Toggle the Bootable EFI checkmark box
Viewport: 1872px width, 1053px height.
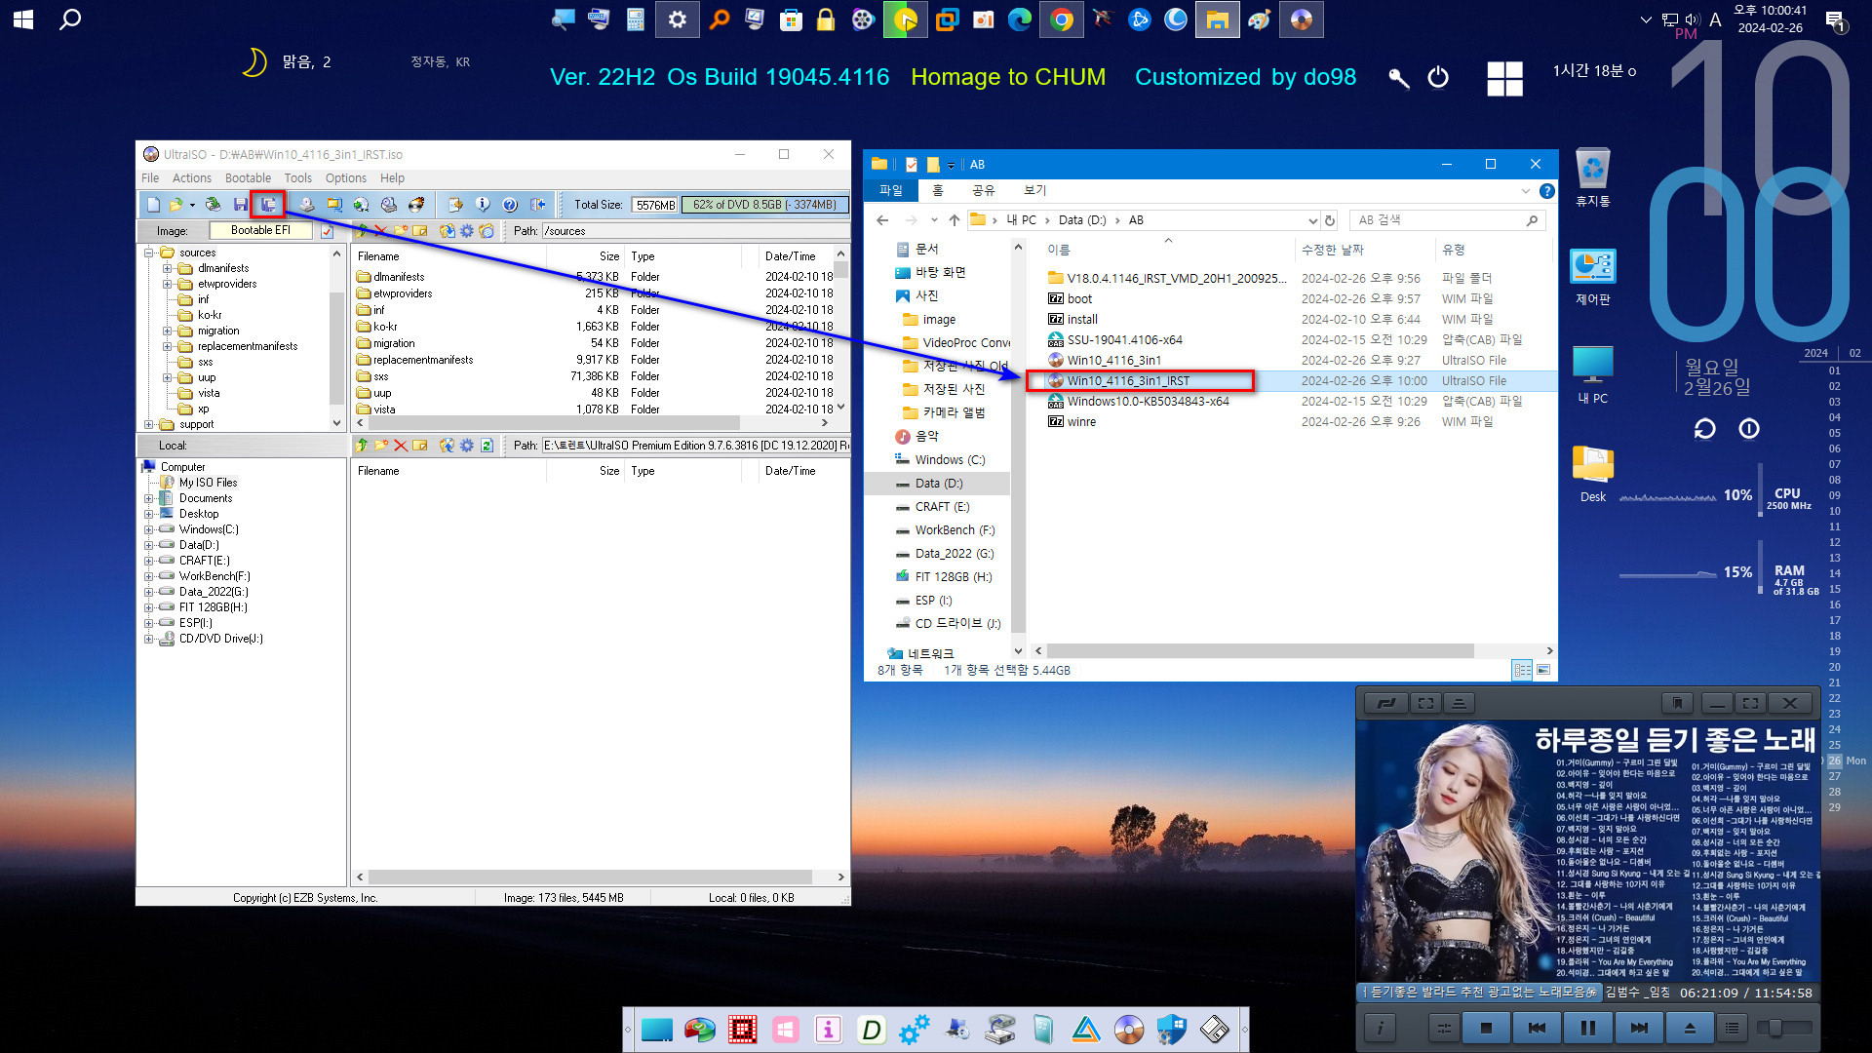click(327, 231)
